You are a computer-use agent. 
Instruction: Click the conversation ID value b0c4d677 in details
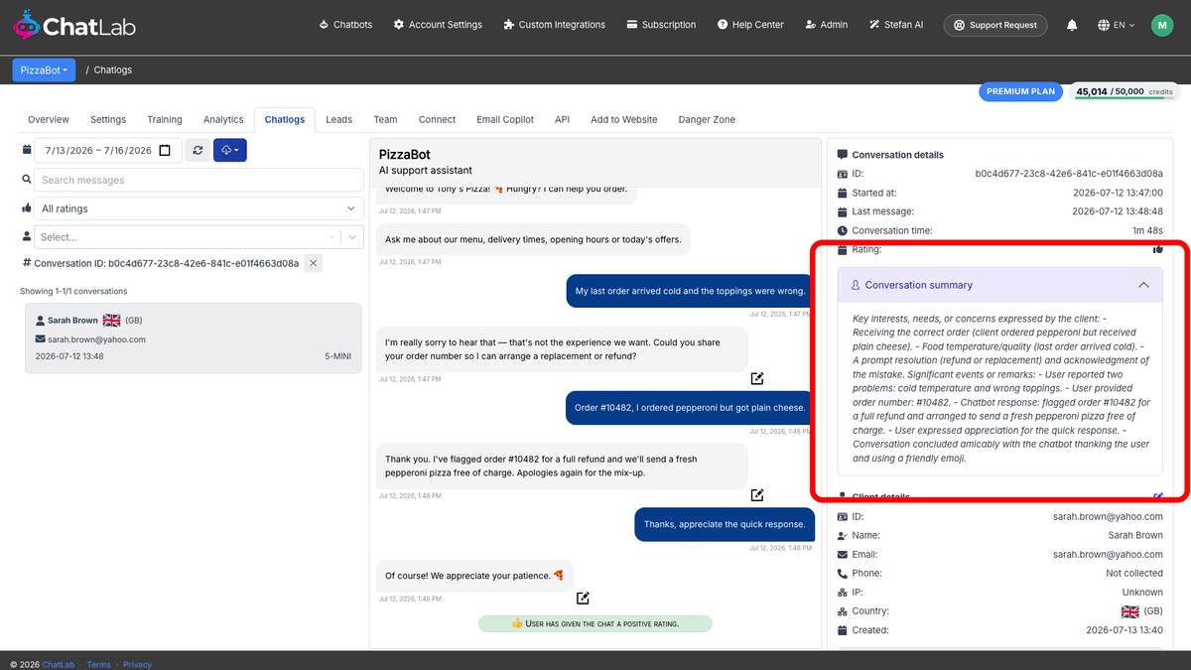(x=1069, y=174)
